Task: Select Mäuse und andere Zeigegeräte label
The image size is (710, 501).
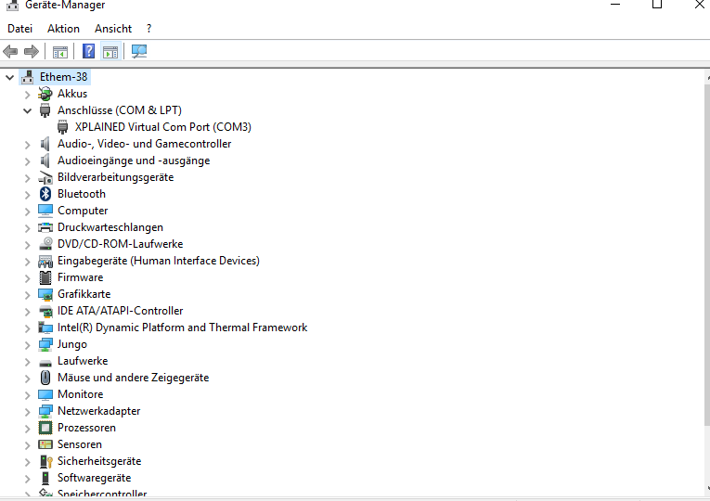Action: [133, 378]
